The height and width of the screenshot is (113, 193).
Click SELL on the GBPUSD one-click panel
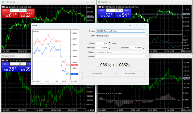click(102, 10)
